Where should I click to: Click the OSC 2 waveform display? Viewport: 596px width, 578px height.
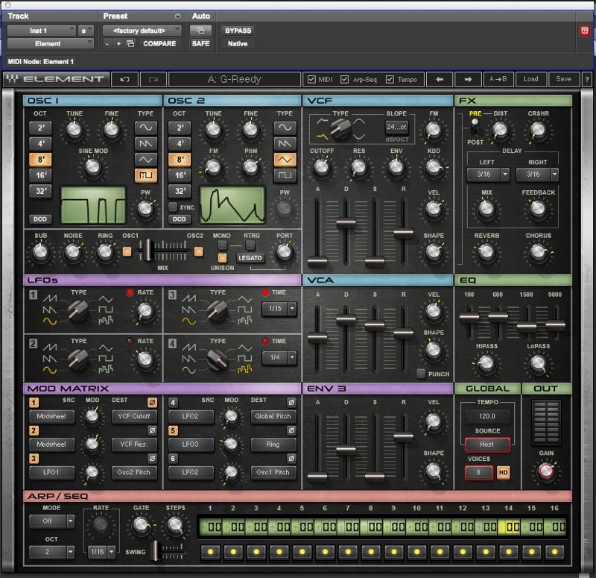[232, 205]
